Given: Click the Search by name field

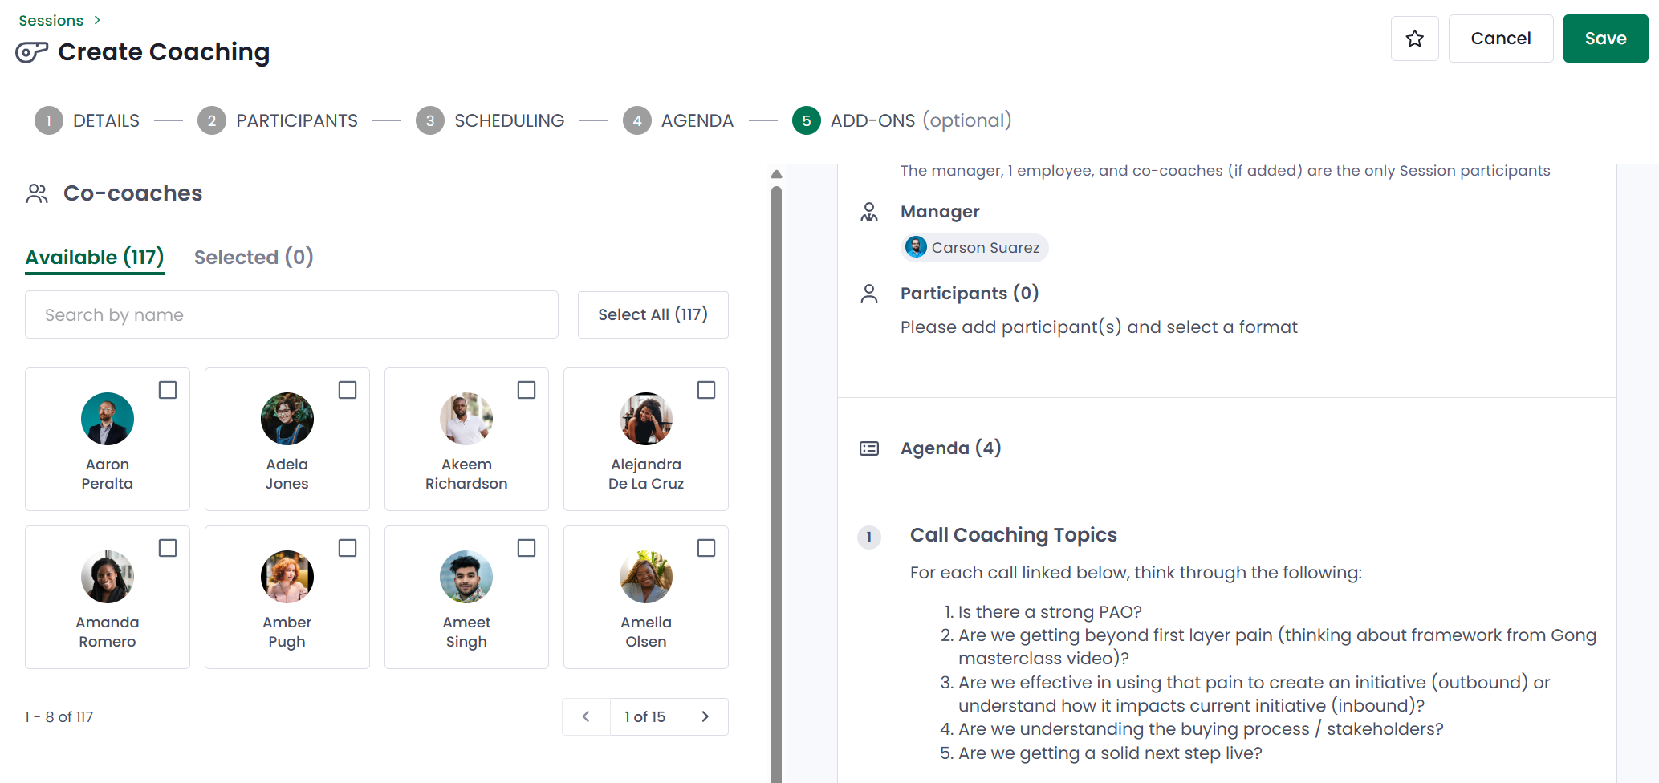Looking at the screenshot, I should (291, 314).
